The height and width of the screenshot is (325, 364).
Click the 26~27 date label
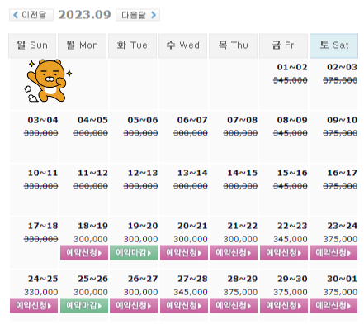coord(143,279)
